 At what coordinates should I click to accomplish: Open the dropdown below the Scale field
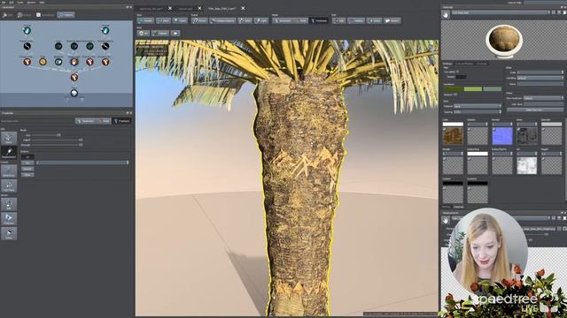pos(540,78)
